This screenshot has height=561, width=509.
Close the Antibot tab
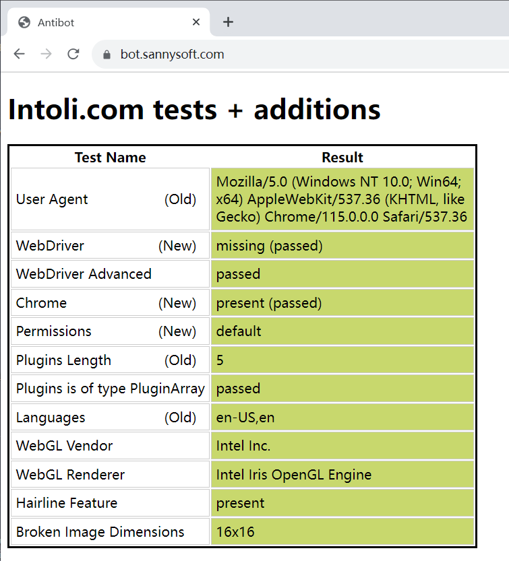(196, 22)
